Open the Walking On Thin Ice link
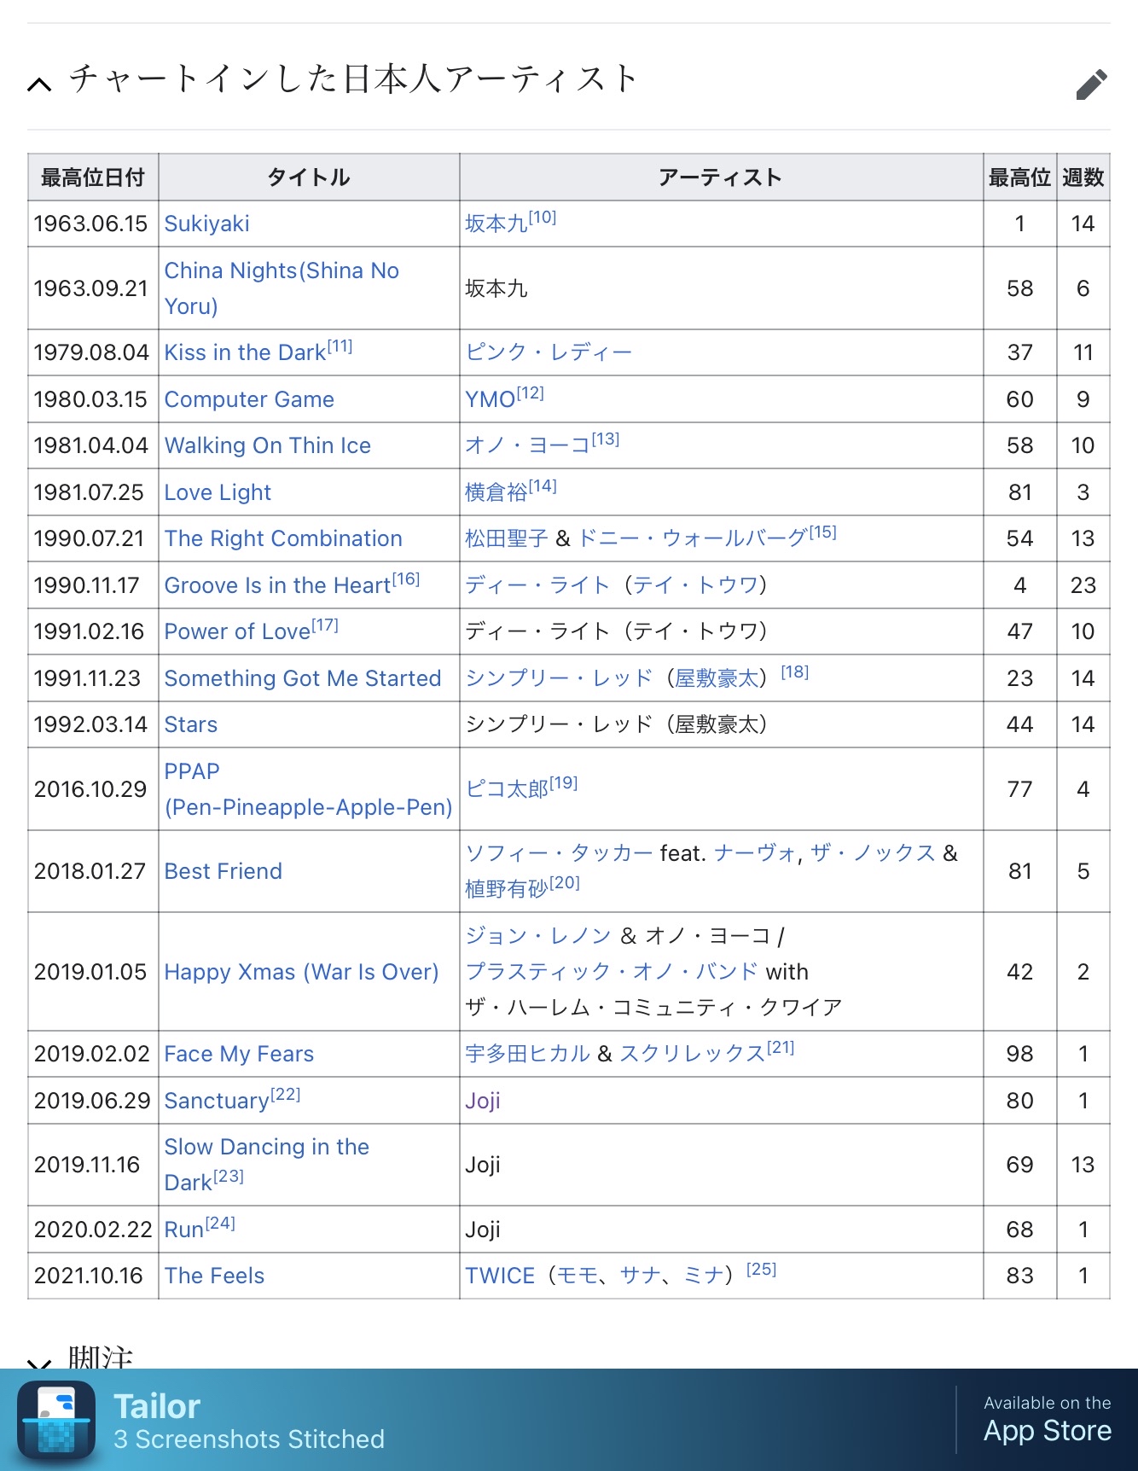Image resolution: width=1138 pixels, height=1471 pixels. [x=268, y=445]
